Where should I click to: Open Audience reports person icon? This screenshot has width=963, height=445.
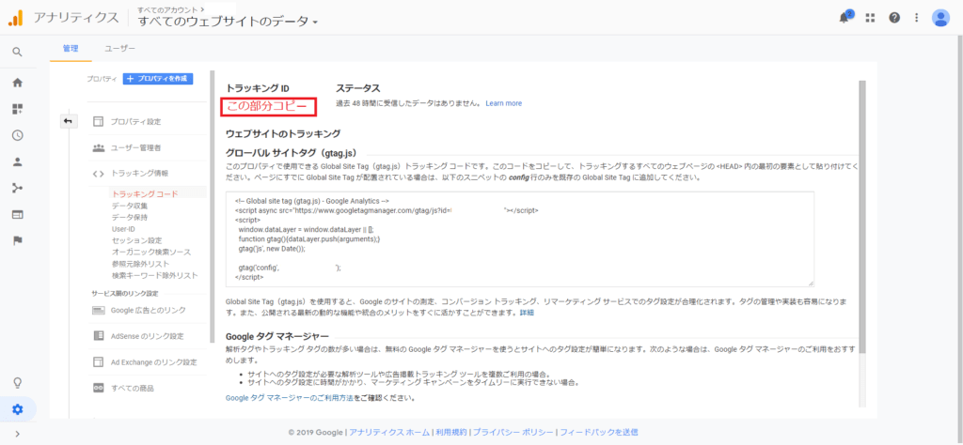[x=17, y=161]
